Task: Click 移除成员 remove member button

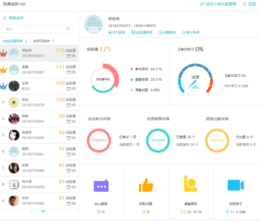Action: tap(13, 18)
